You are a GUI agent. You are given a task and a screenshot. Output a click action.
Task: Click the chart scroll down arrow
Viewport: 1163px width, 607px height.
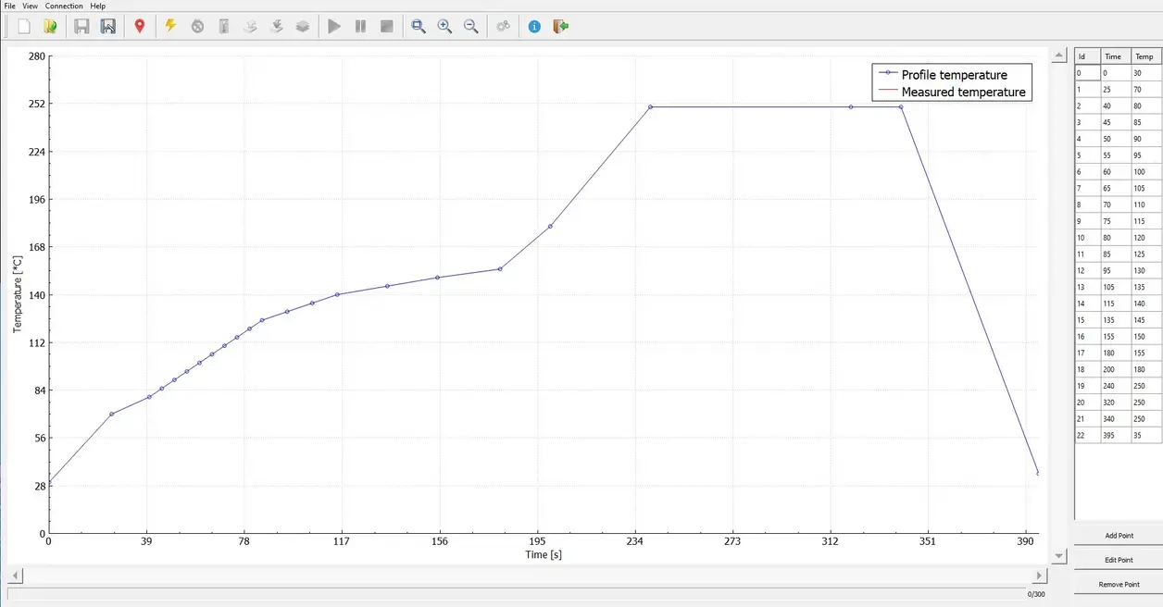(1059, 555)
